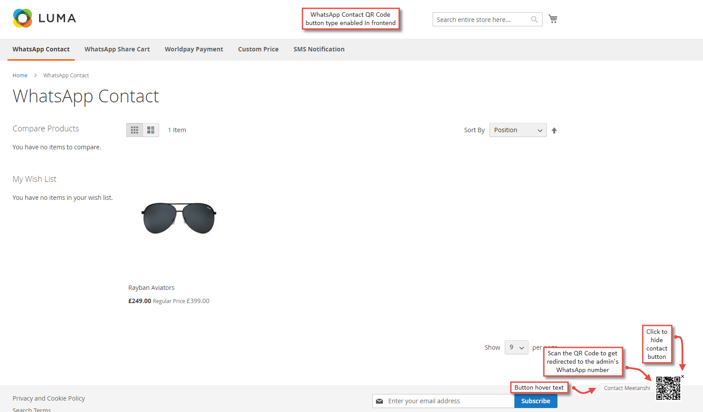The width and height of the screenshot is (703, 412).
Task: Click the 1 Item count text
Action: [177, 130]
